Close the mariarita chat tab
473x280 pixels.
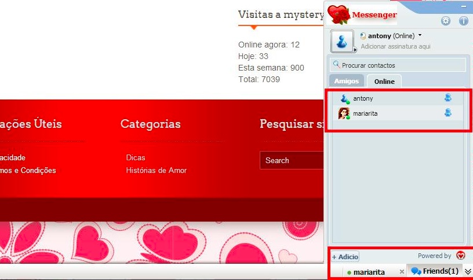tap(402, 272)
